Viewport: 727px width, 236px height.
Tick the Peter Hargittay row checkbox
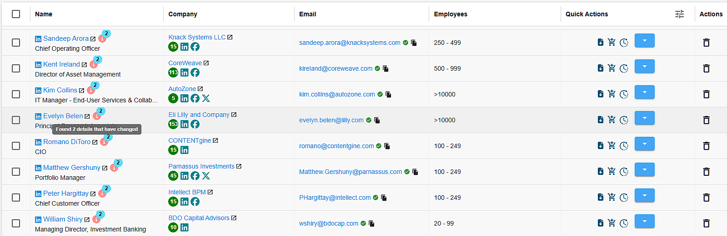[16, 197]
